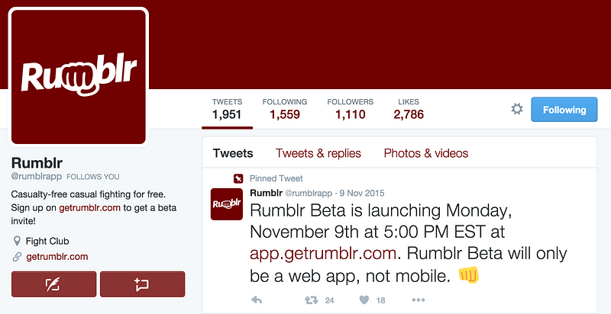Open the 1,110 Followers list
This screenshot has height=314, width=611.
(x=351, y=109)
